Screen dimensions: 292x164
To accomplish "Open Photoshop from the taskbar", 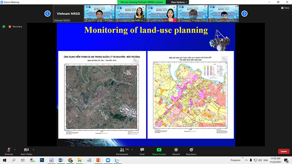I will pos(42,160).
